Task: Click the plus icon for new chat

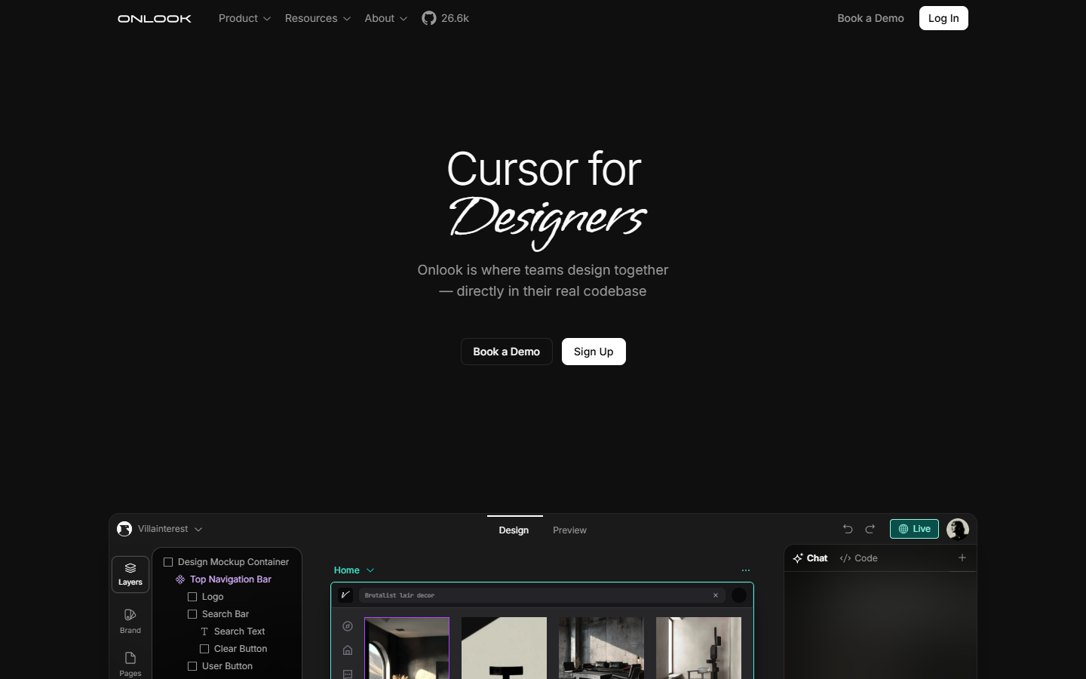Action: tap(962, 558)
